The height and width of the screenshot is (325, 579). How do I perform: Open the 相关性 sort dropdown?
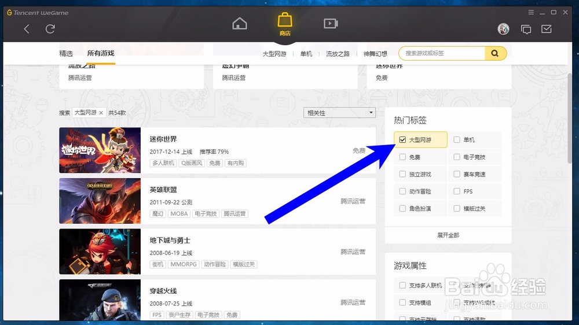tap(339, 113)
